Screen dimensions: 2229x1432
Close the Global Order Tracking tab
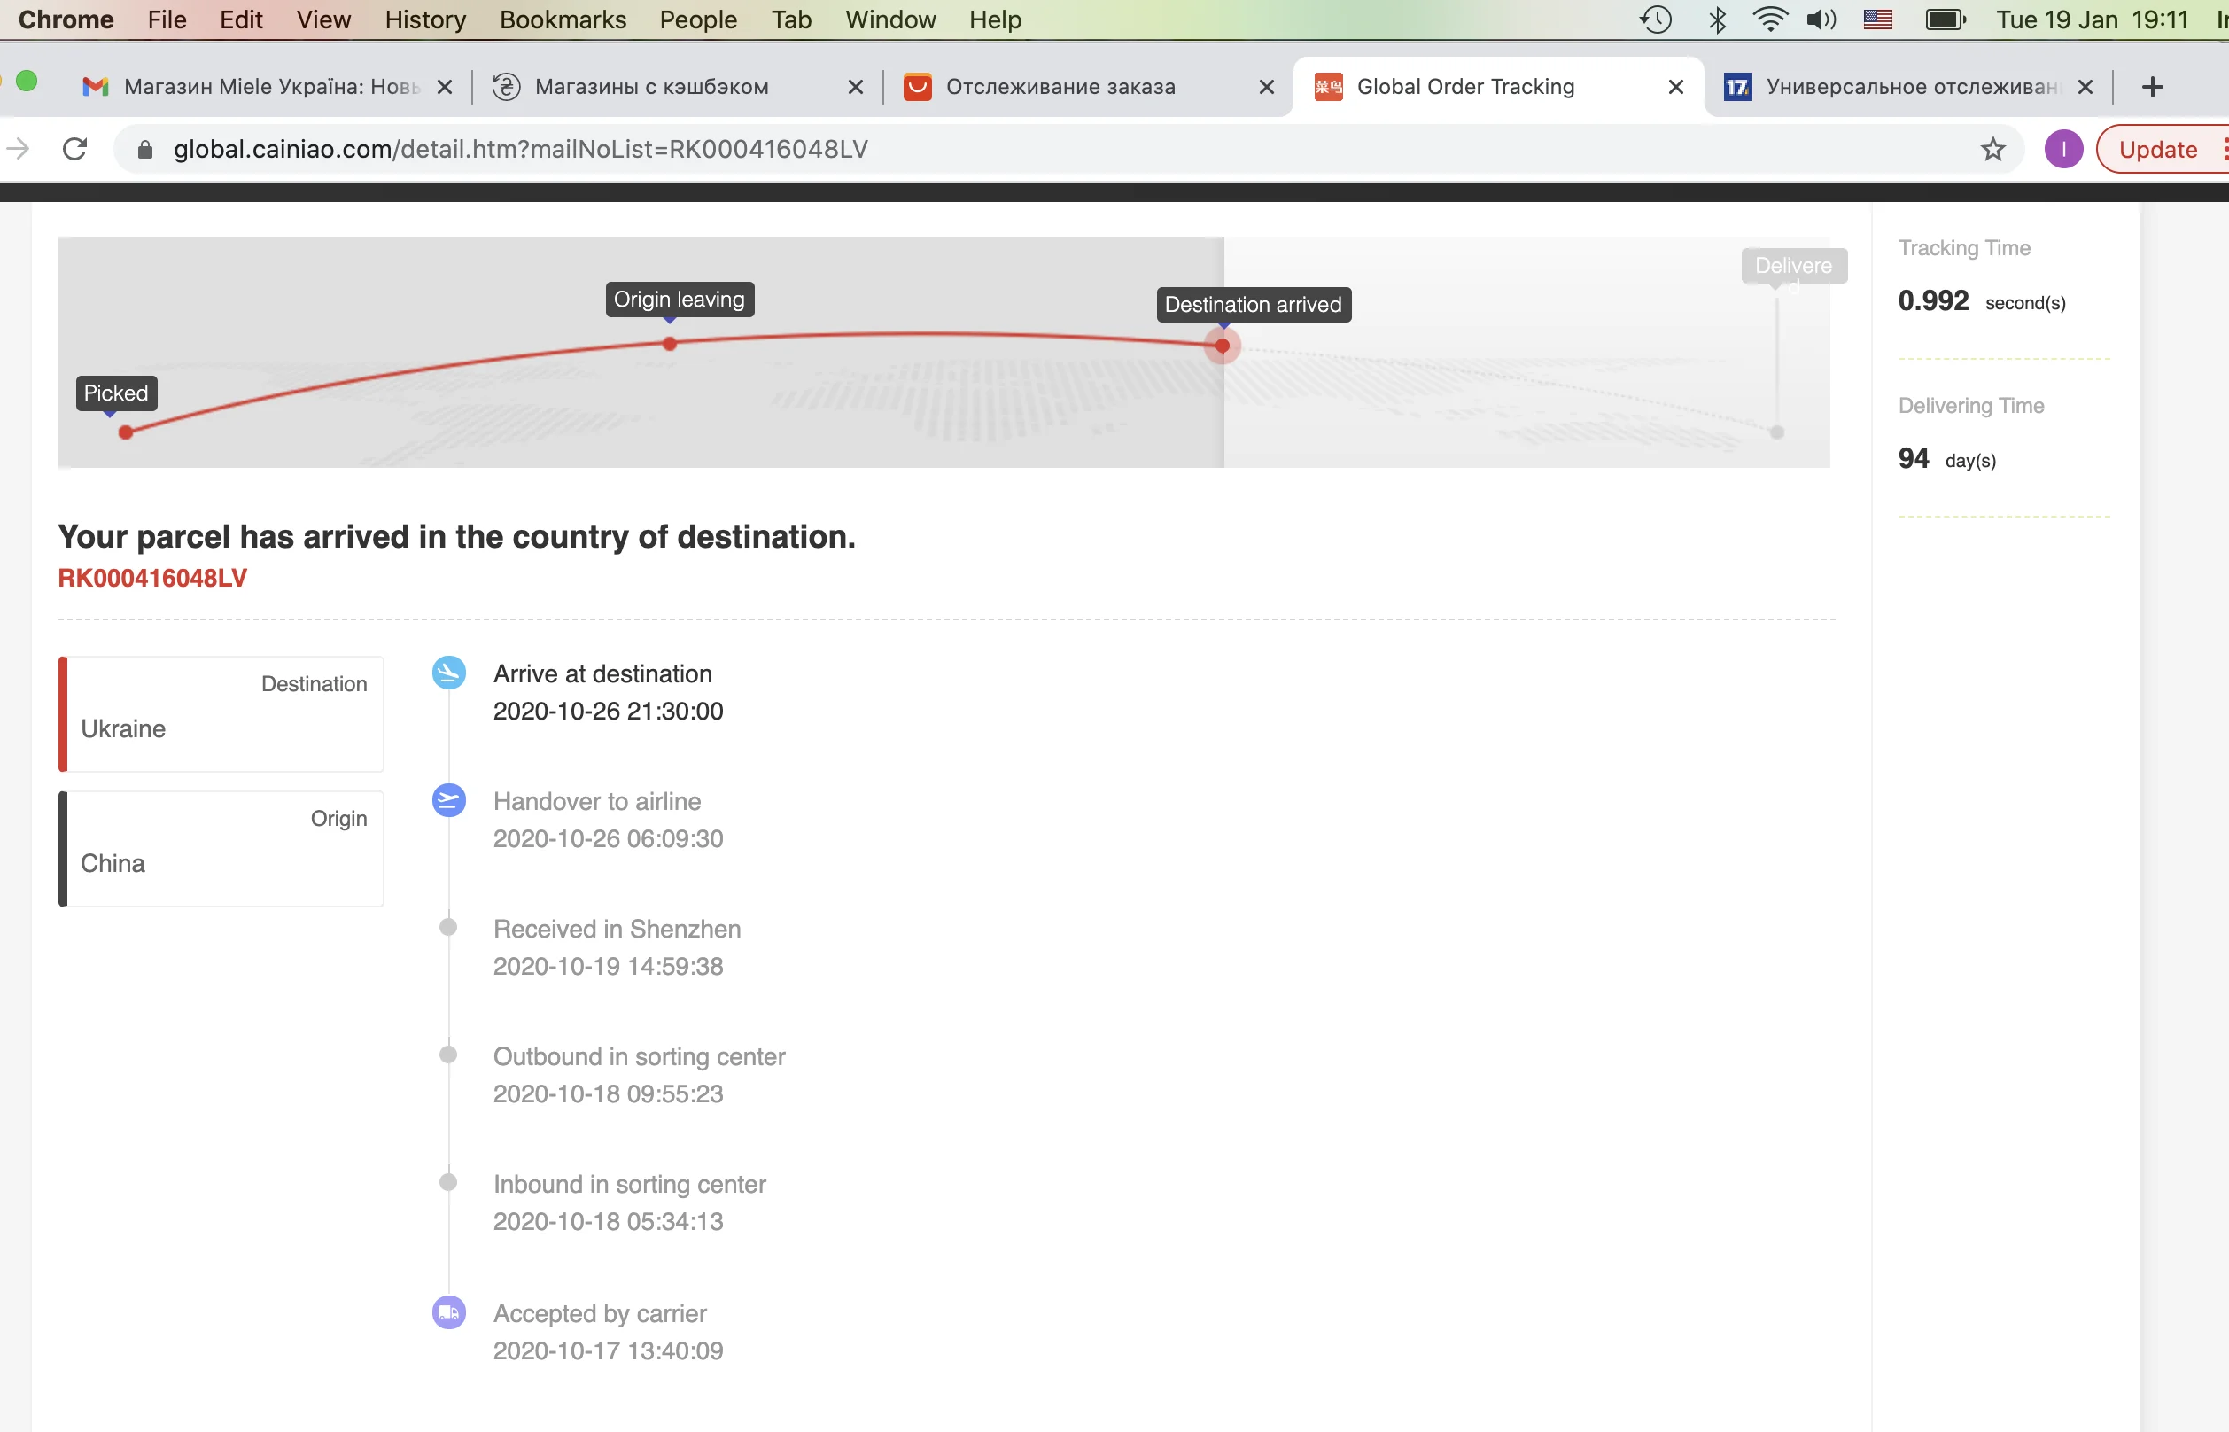(x=1676, y=87)
